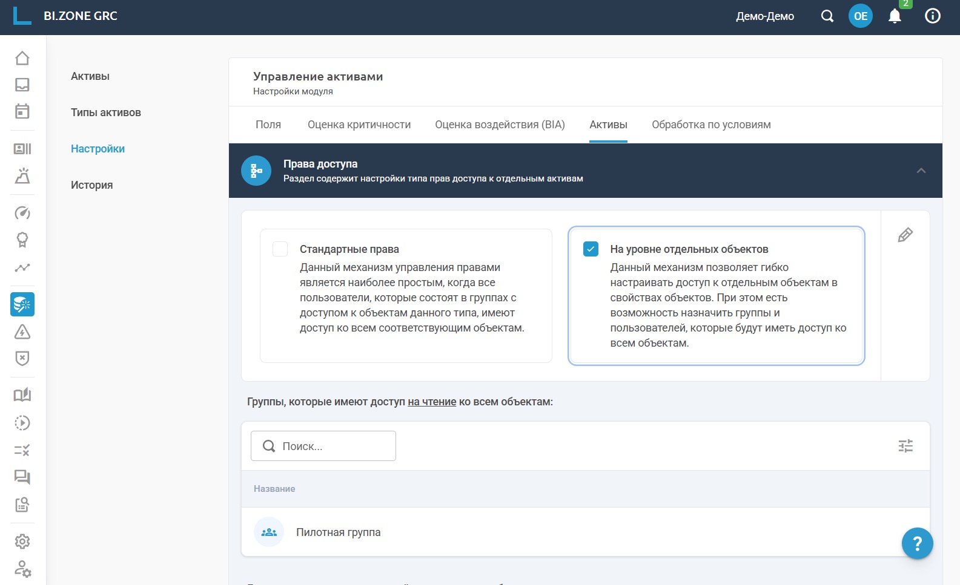Open "Типы активов" in the left menu
960x585 pixels.
[x=106, y=113]
